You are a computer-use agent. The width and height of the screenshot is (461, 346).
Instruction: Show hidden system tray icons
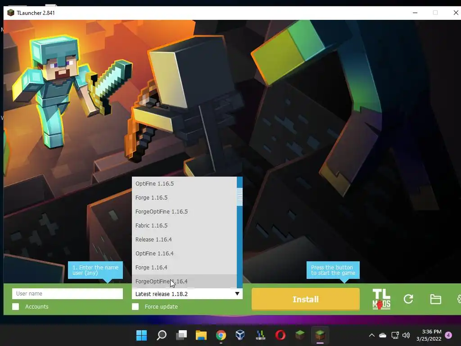point(371,335)
